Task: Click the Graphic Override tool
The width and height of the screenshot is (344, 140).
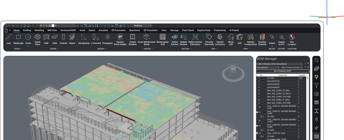Action: coord(262,40)
